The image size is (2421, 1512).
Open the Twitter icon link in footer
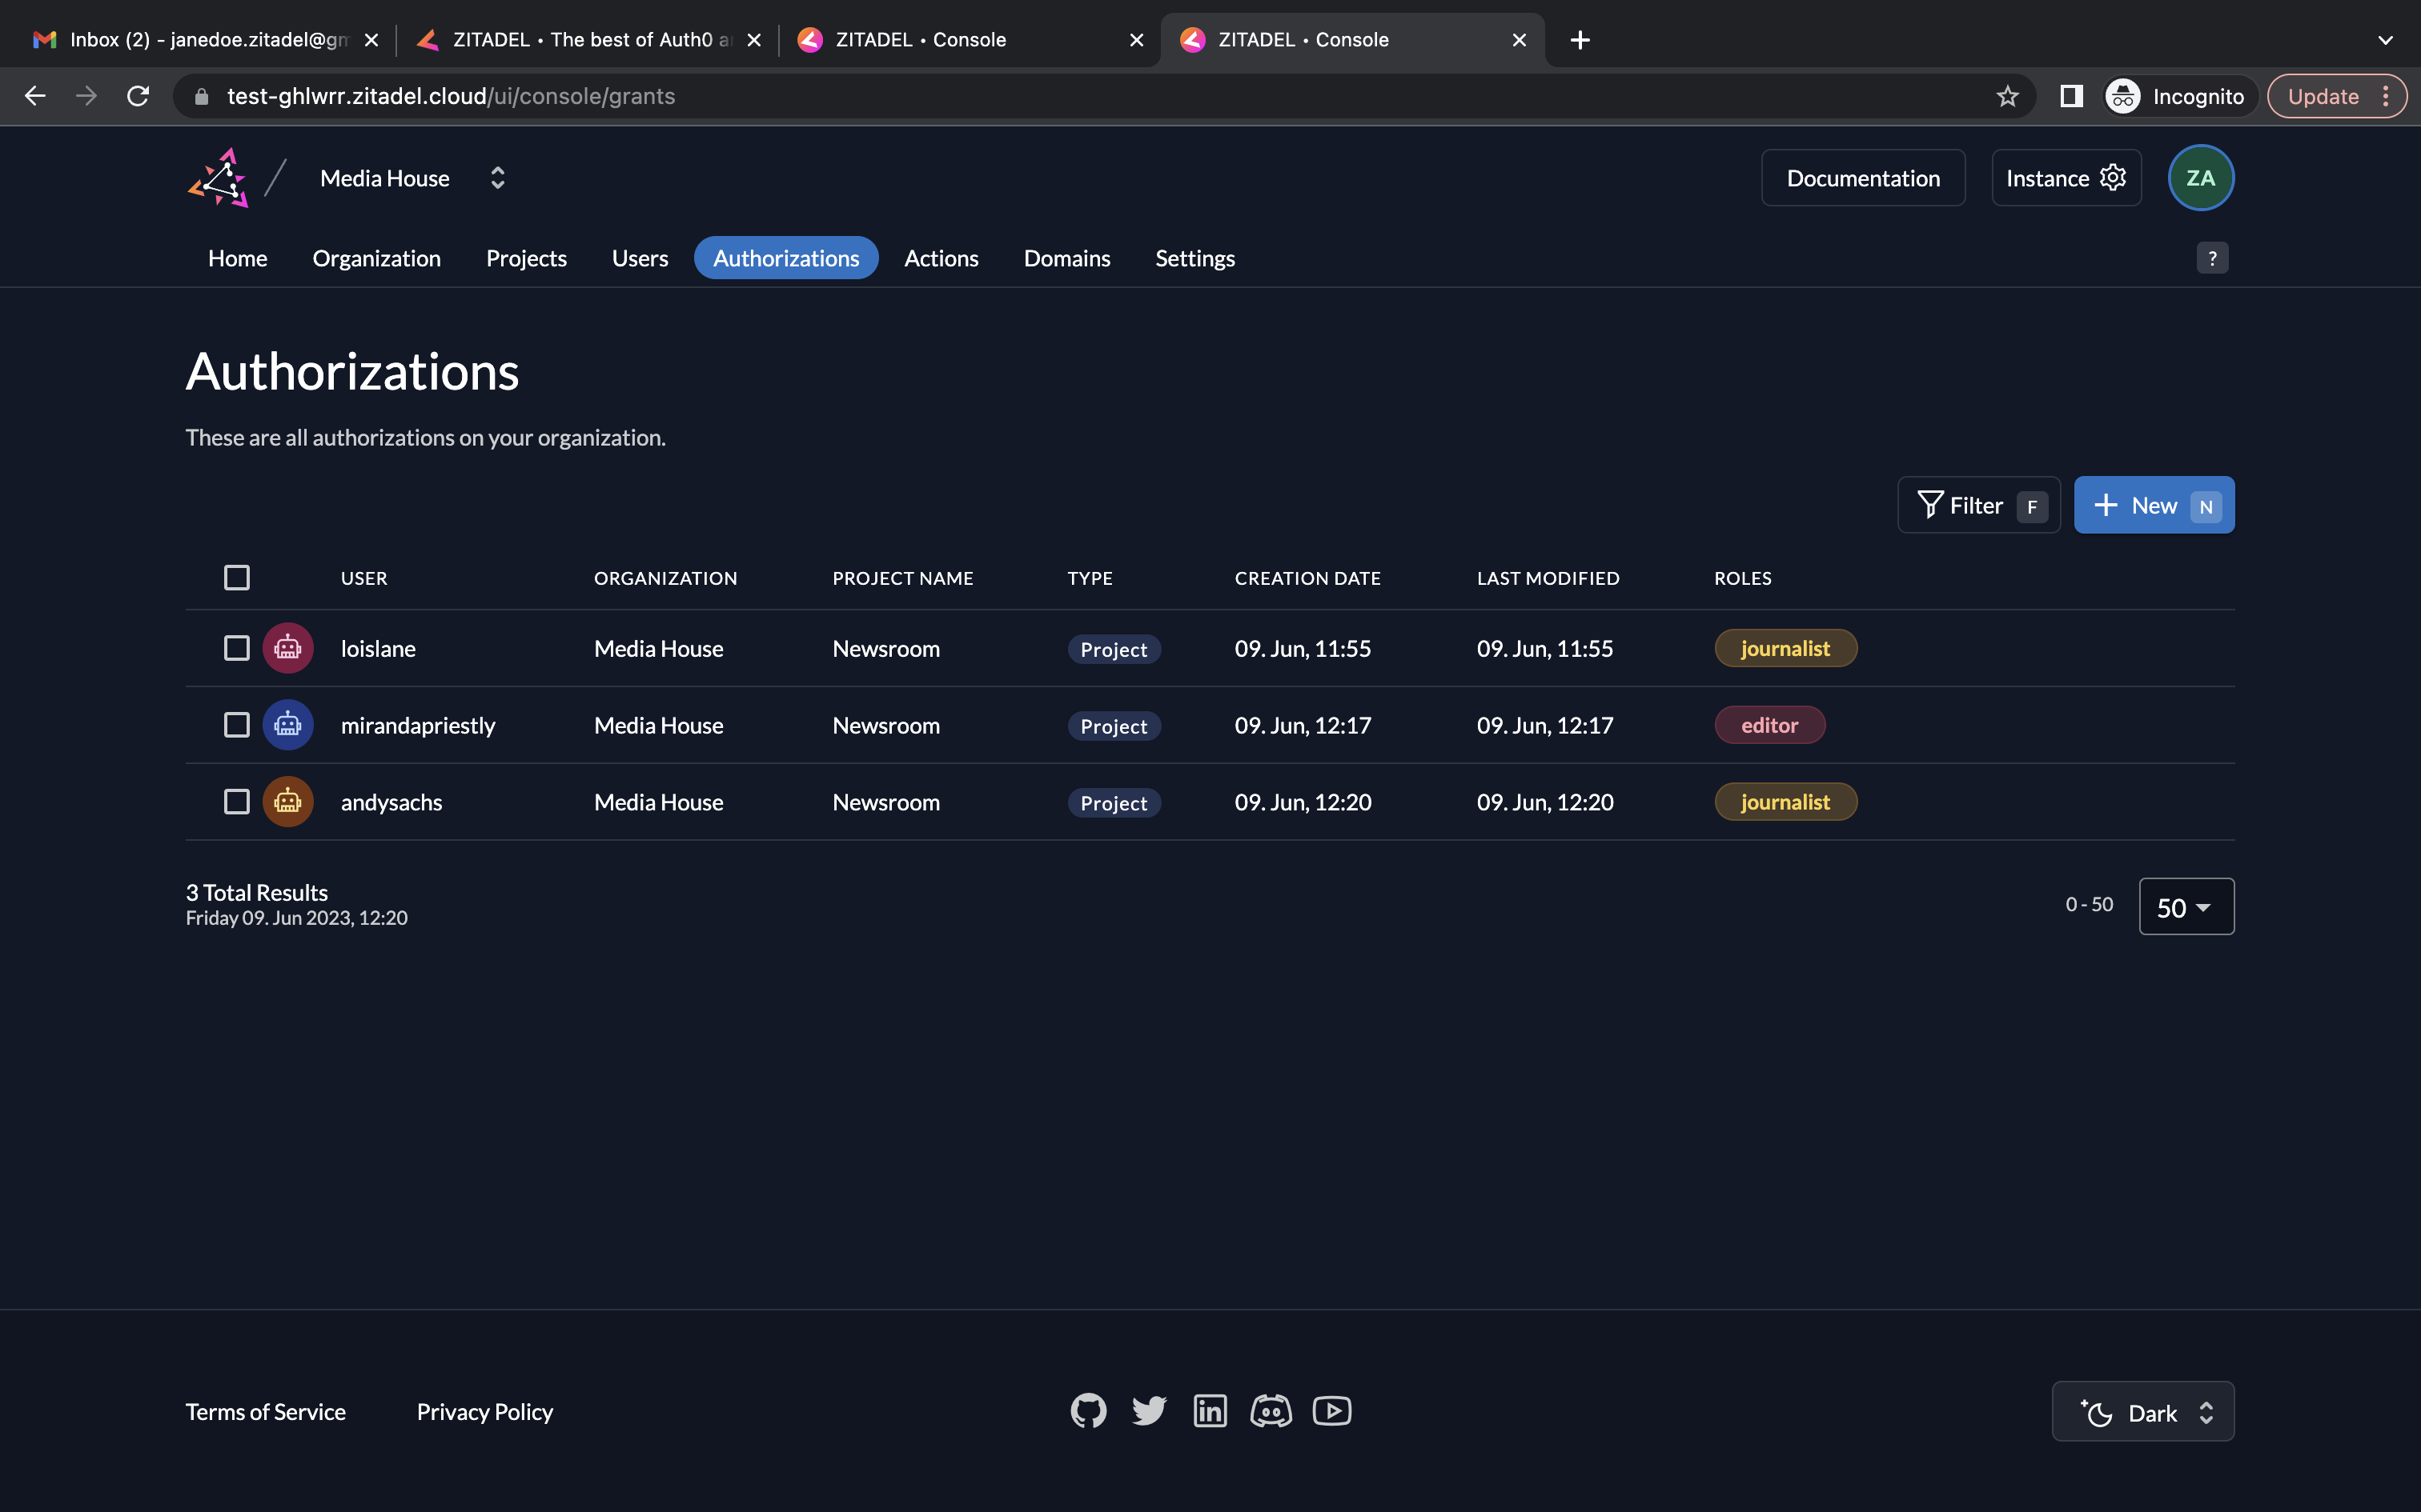coord(1149,1411)
